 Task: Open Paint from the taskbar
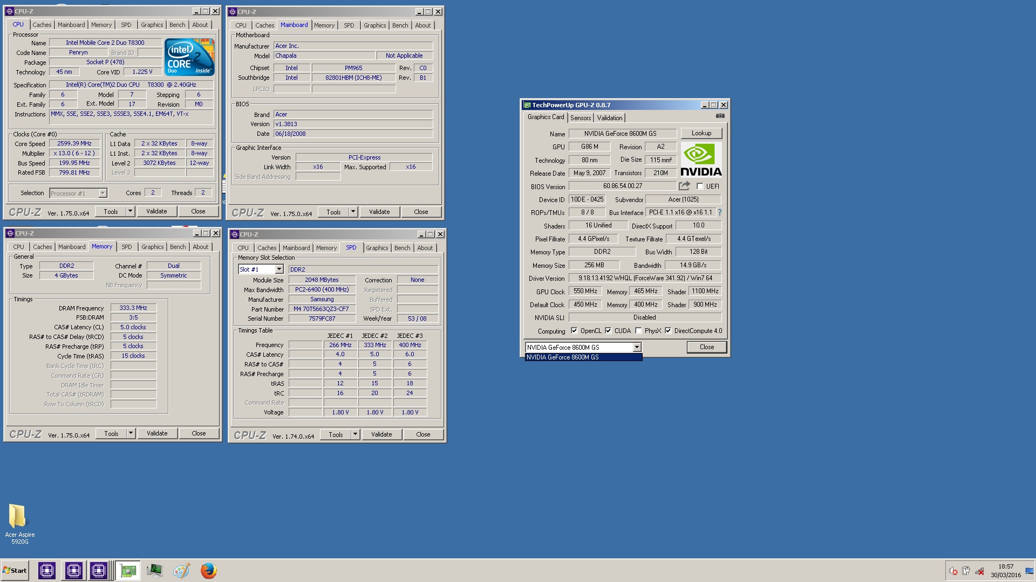click(181, 571)
